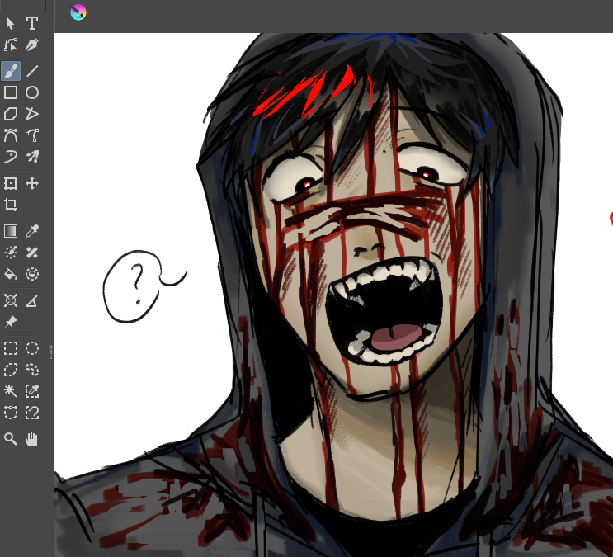
Task: Pick the Calligraphy pen tool
Action: (x=32, y=45)
